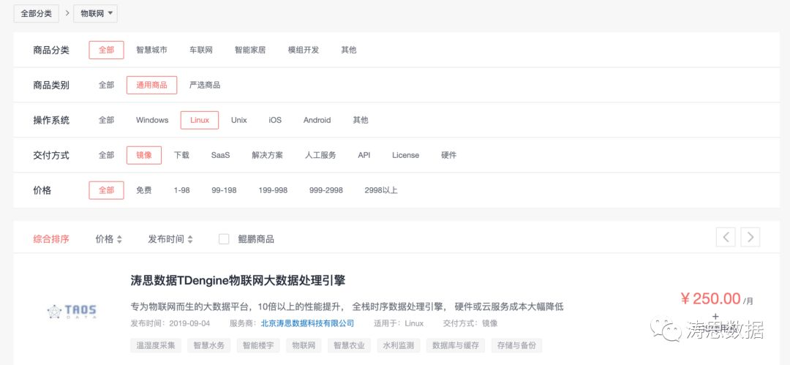Filter price by 免费
Screen dimensions: 790x365
pyautogui.click(x=143, y=191)
